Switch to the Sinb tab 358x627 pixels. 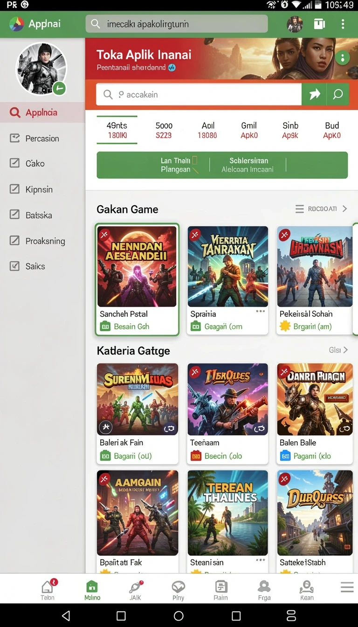tap(290, 130)
